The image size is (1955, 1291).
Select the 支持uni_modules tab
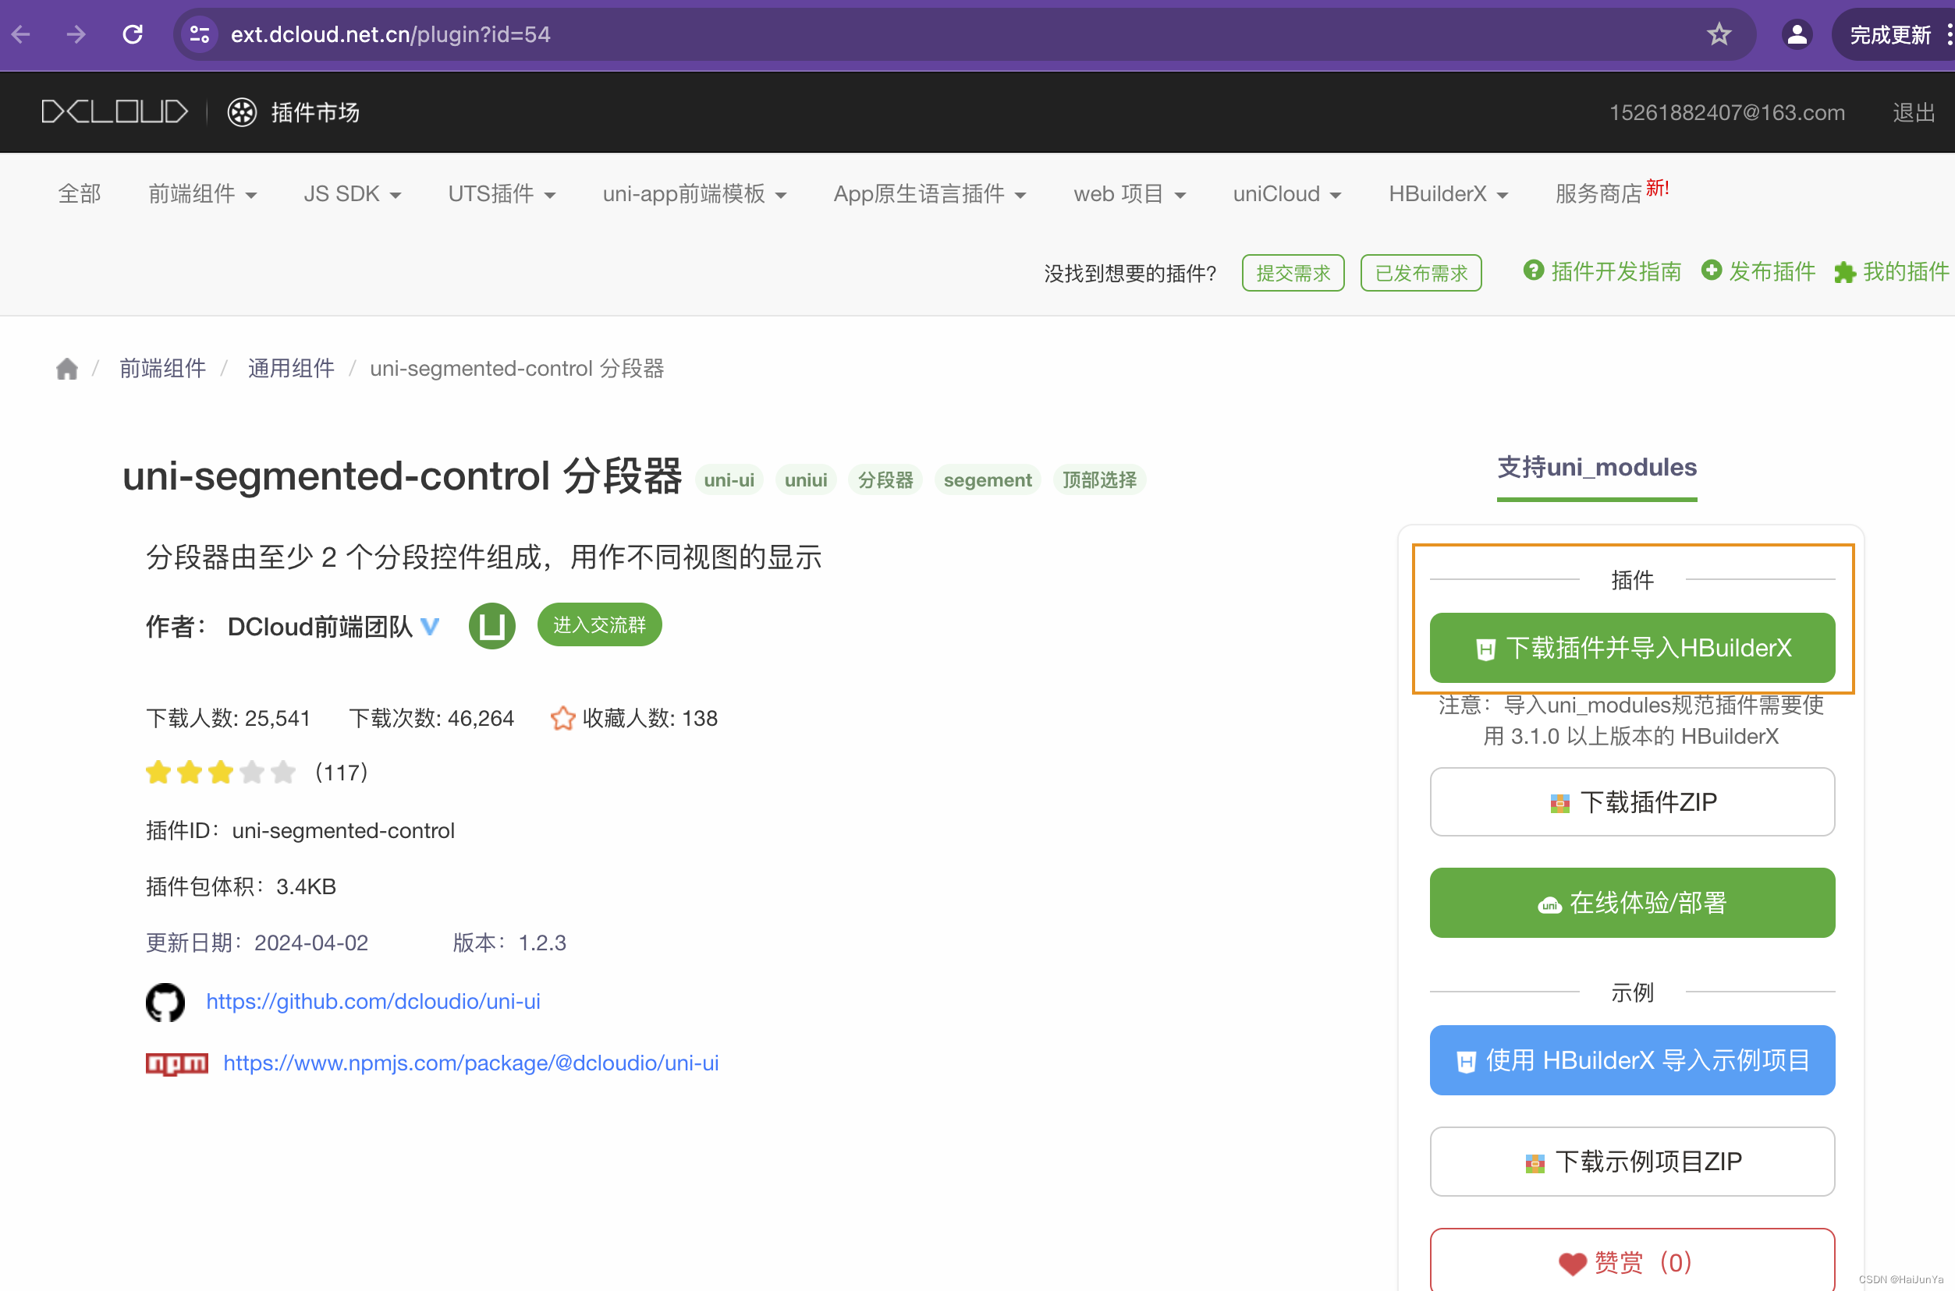click(x=1597, y=468)
